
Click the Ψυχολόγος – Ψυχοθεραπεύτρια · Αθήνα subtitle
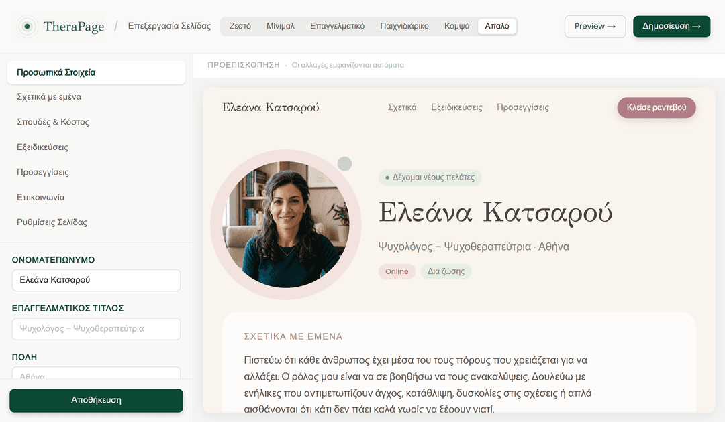point(473,247)
